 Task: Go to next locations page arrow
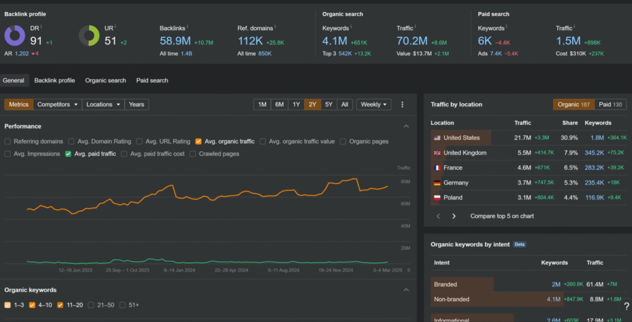pyautogui.click(x=454, y=216)
